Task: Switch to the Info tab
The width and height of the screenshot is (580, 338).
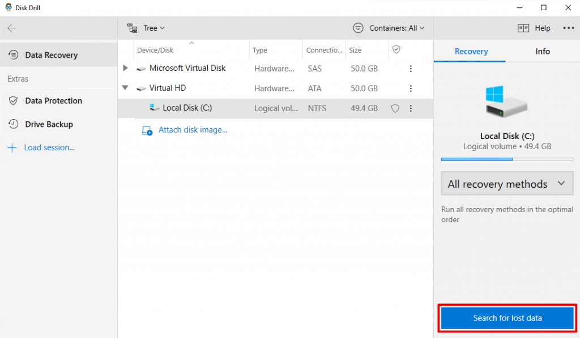Action: (x=543, y=51)
